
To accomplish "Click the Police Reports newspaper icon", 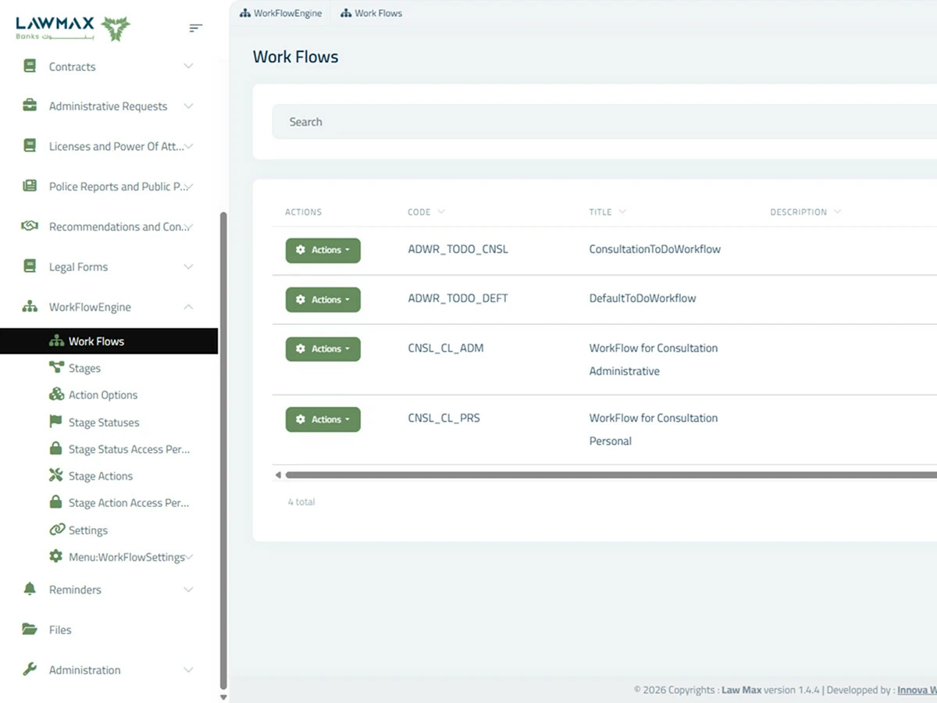I will [x=30, y=186].
